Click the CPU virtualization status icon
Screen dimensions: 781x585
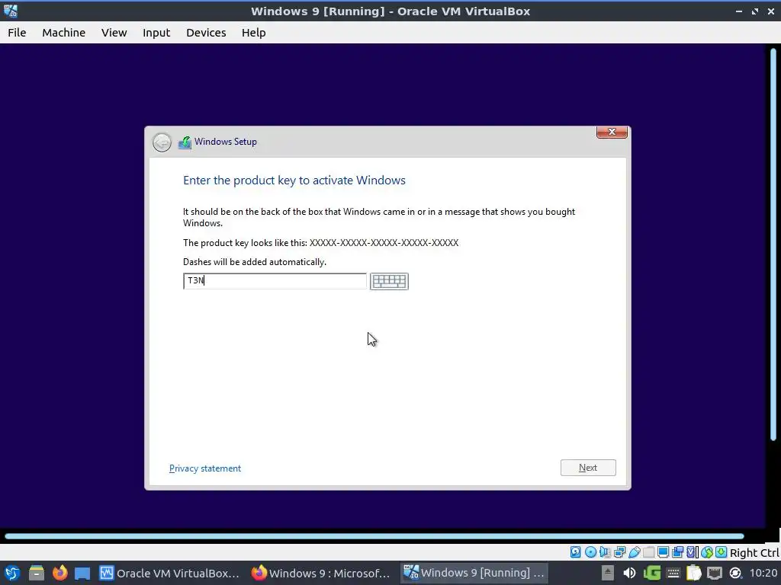click(693, 551)
